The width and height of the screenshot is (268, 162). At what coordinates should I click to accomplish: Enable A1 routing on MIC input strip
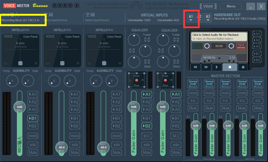[x=33, y=94]
